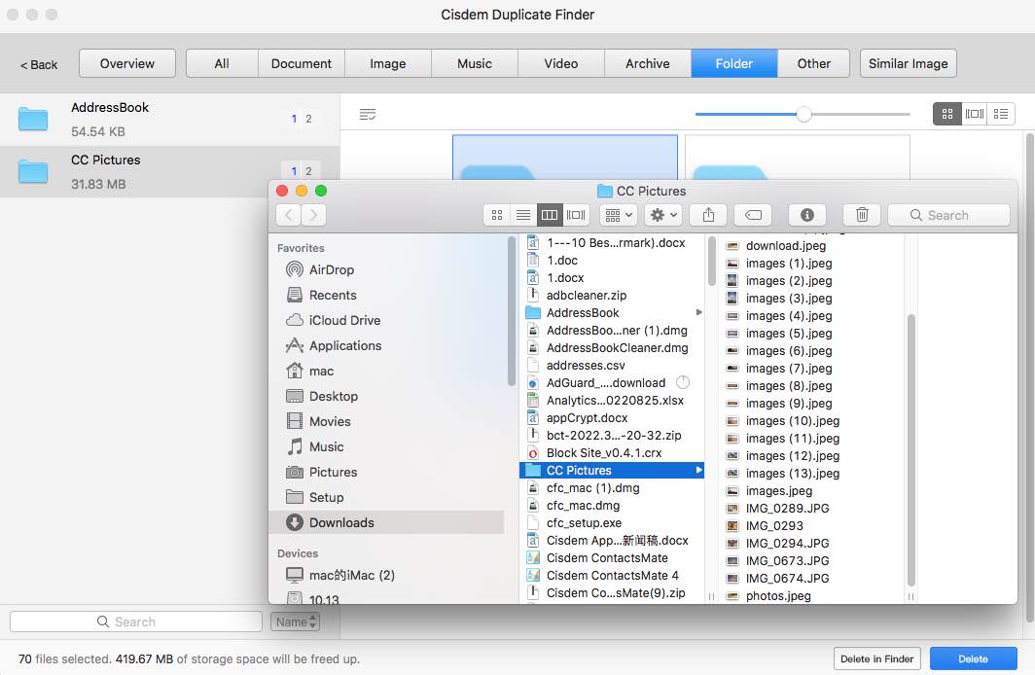The height and width of the screenshot is (675, 1035).
Task: Select Finder list view button
Action: 522,215
